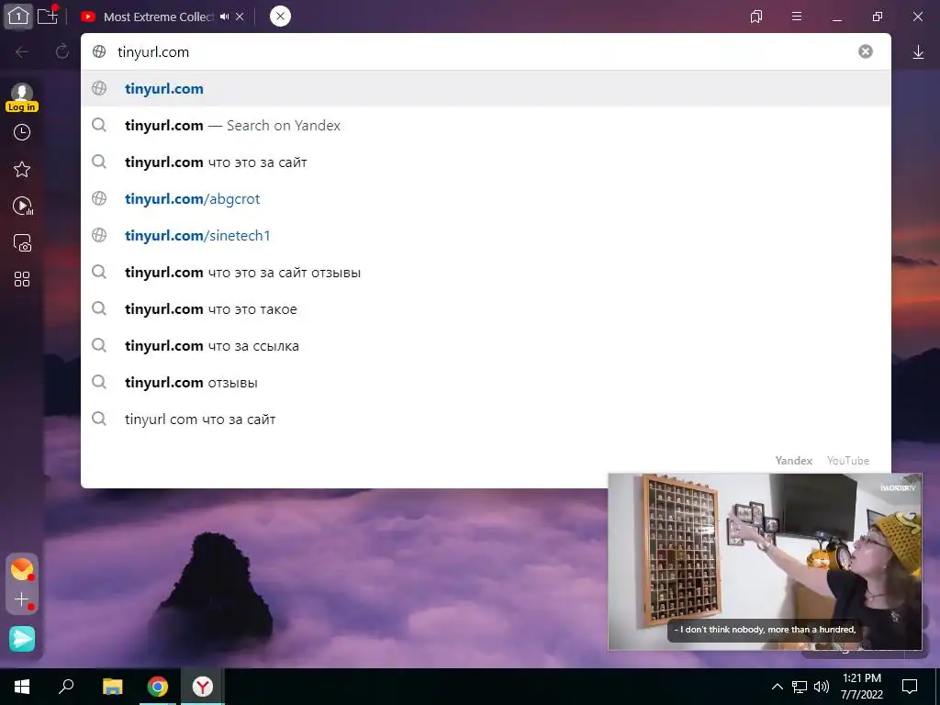Open History clock icon in sidebar
The width and height of the screenshot is (940, 705).
click(x=22, y=132)
